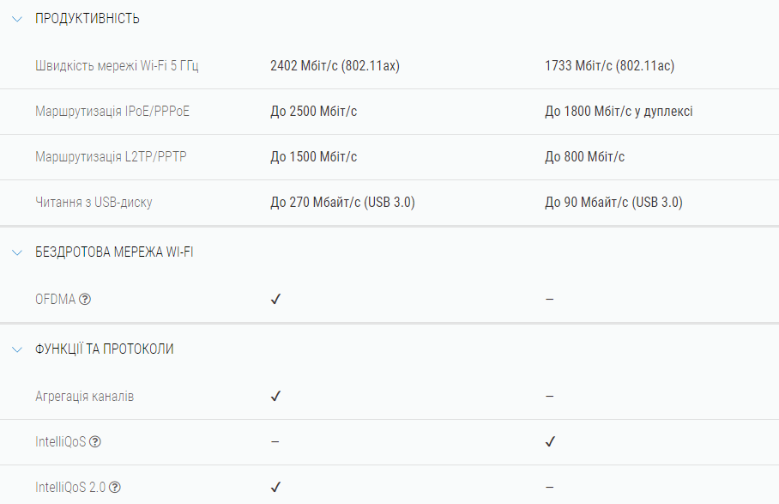Click the Маршрутизація L2TP/PPTP label
779x504 pixels.
tap(111, 157)
